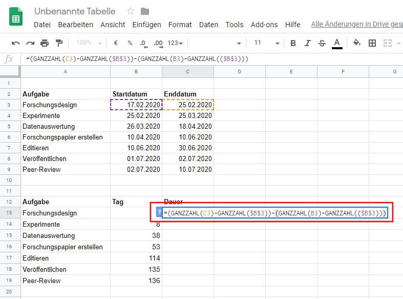
Task: Select cell with value 114
Action: pyautogui.click(x=136, y=258)
